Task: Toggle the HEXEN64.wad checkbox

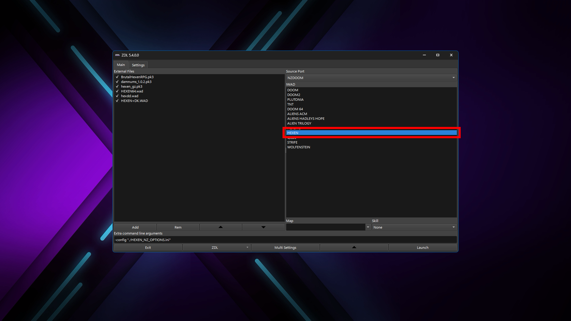Action: pyautogui.click(x=117, y=91)
